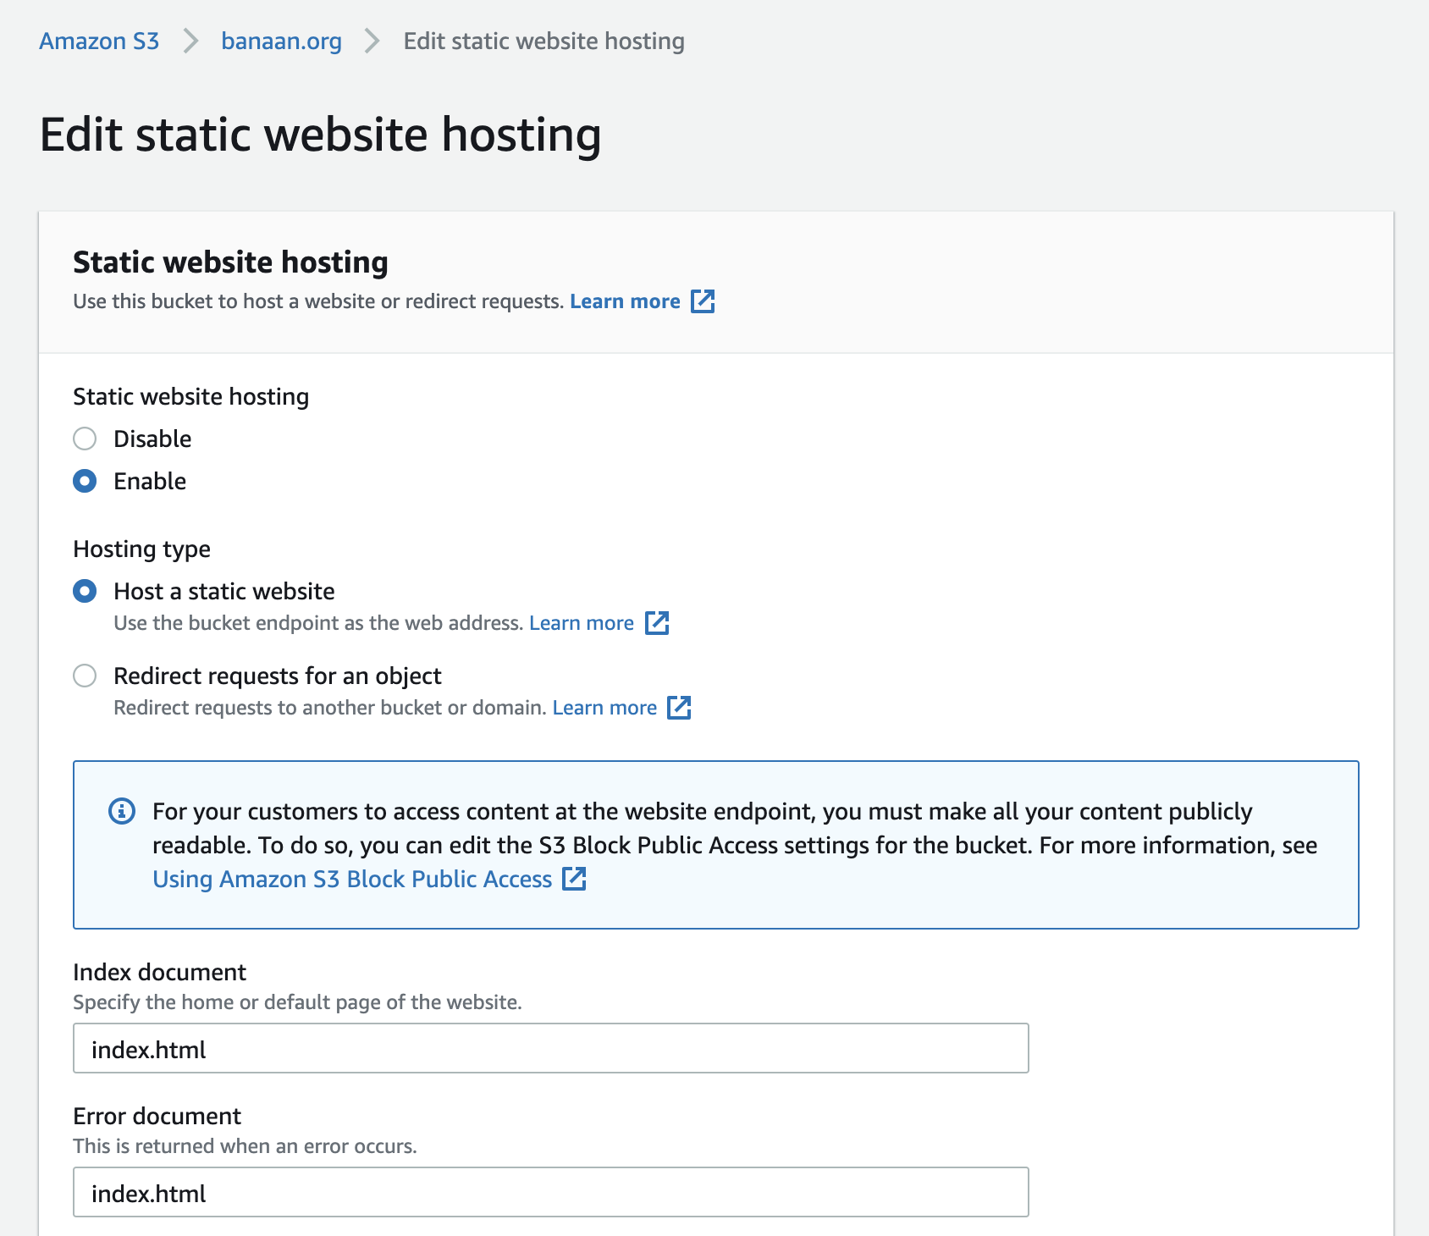Click the info icon in the blue notice
Screen dimensions: 1429x1236
coord(122,811)
